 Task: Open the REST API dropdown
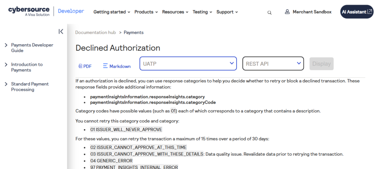coord(273,64)
